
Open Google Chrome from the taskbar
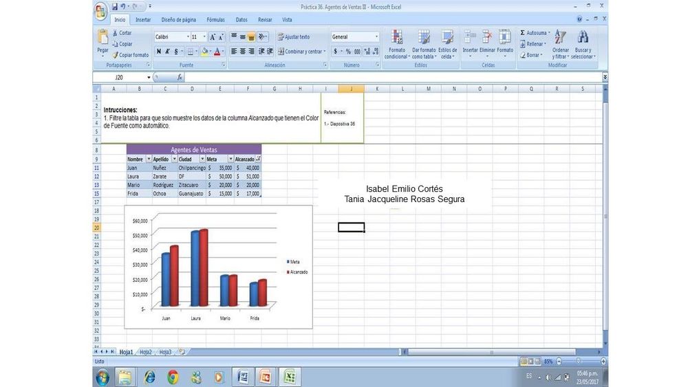(173, 377)
